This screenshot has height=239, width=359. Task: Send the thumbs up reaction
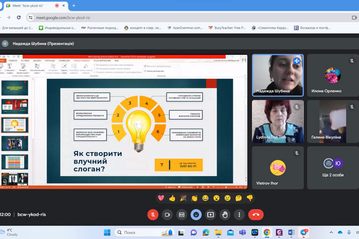point(172,198)
